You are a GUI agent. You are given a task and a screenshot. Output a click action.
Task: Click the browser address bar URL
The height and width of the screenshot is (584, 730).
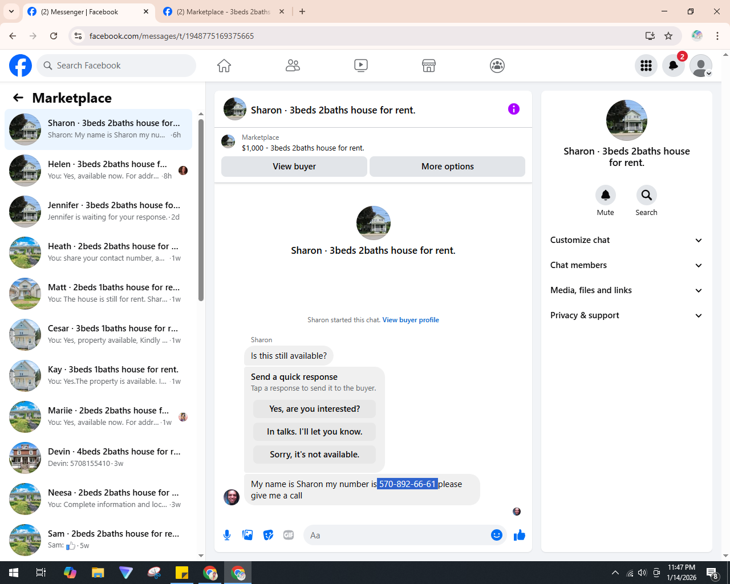[172, 36]
